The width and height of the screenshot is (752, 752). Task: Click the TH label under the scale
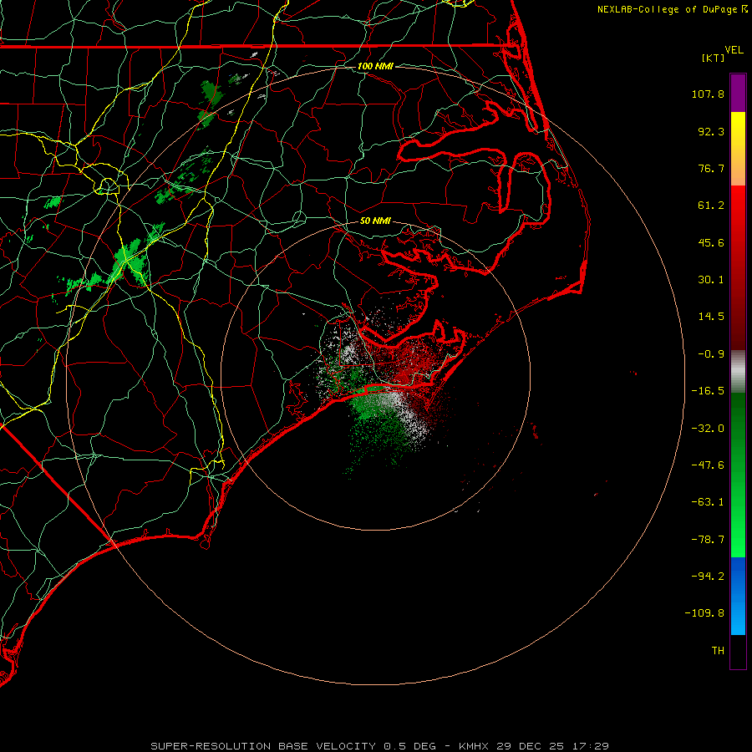click(x=718, y=651)
